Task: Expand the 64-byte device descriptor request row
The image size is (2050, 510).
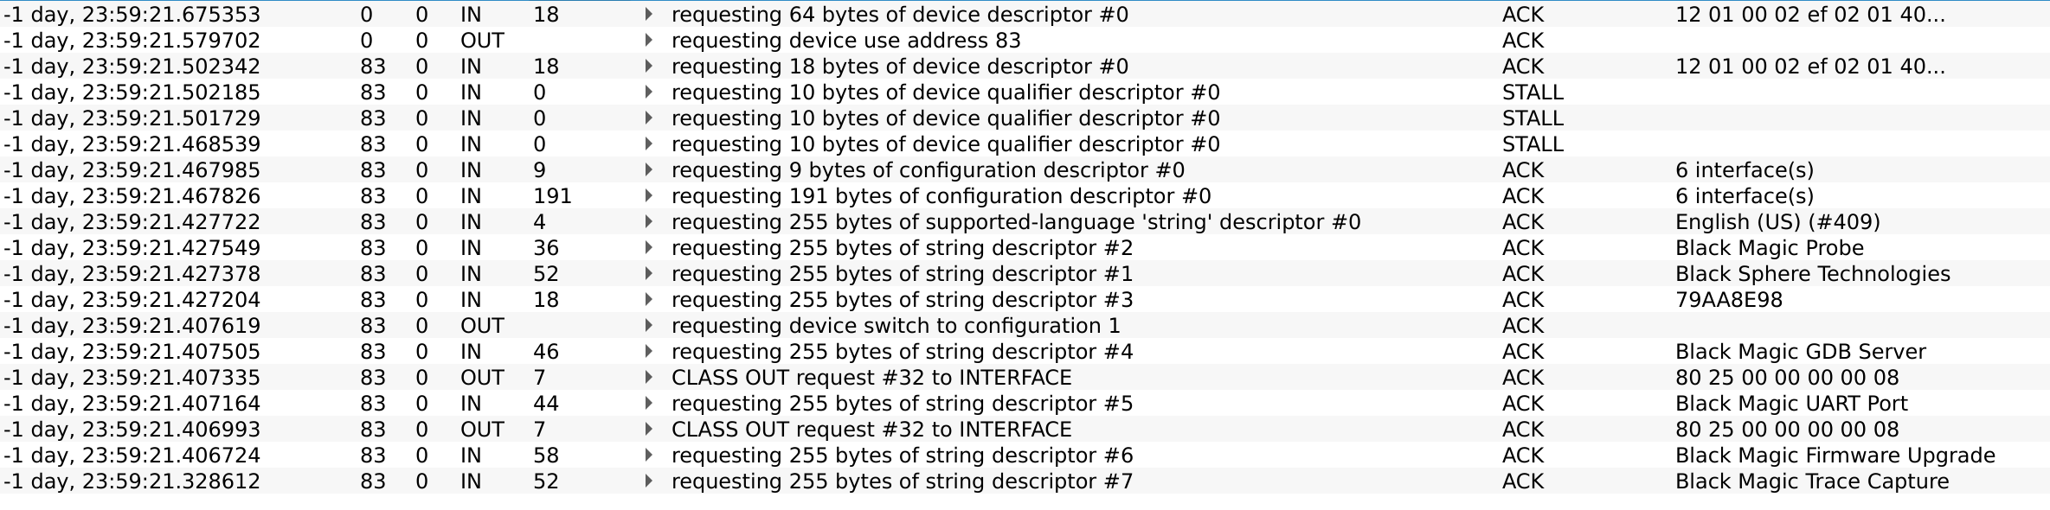Action: tap(649, 14)
